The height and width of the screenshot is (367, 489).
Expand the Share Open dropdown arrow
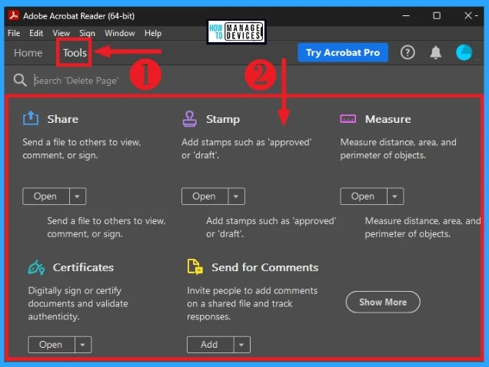click(x=77, y=197)
